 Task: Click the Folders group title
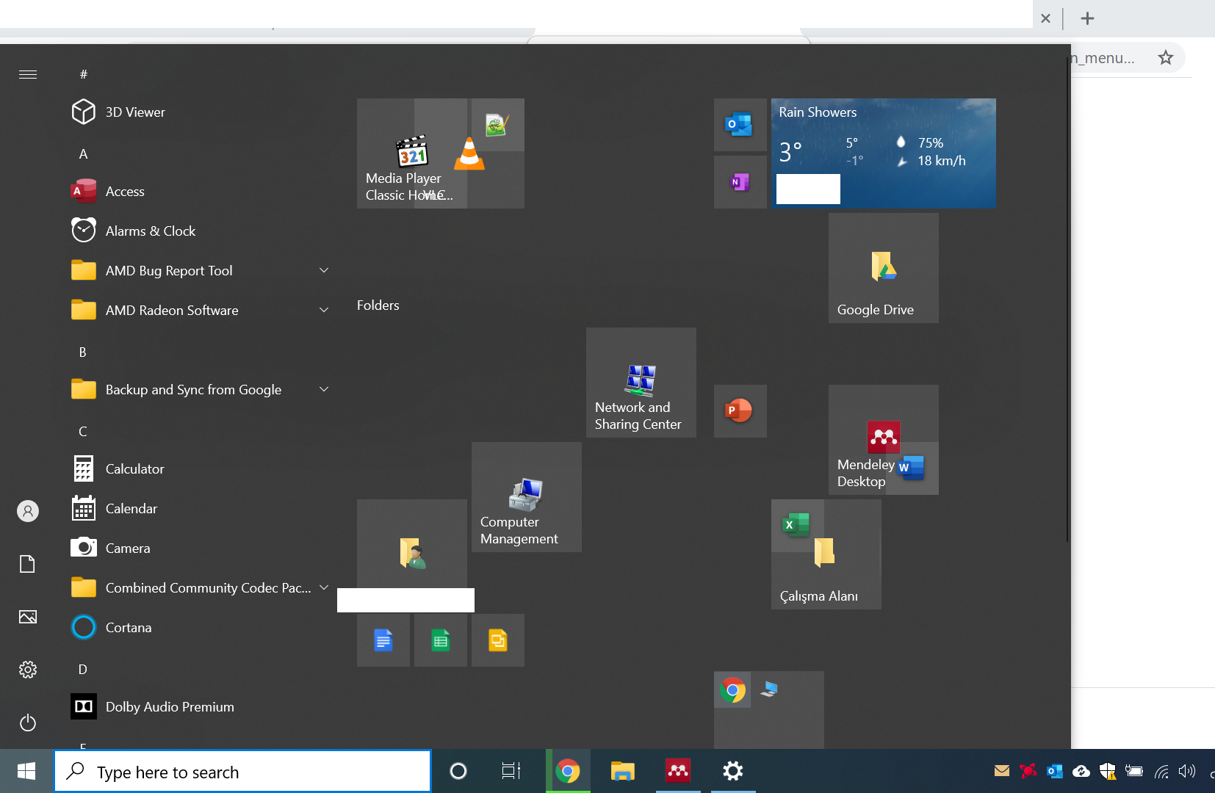point(378,305)
